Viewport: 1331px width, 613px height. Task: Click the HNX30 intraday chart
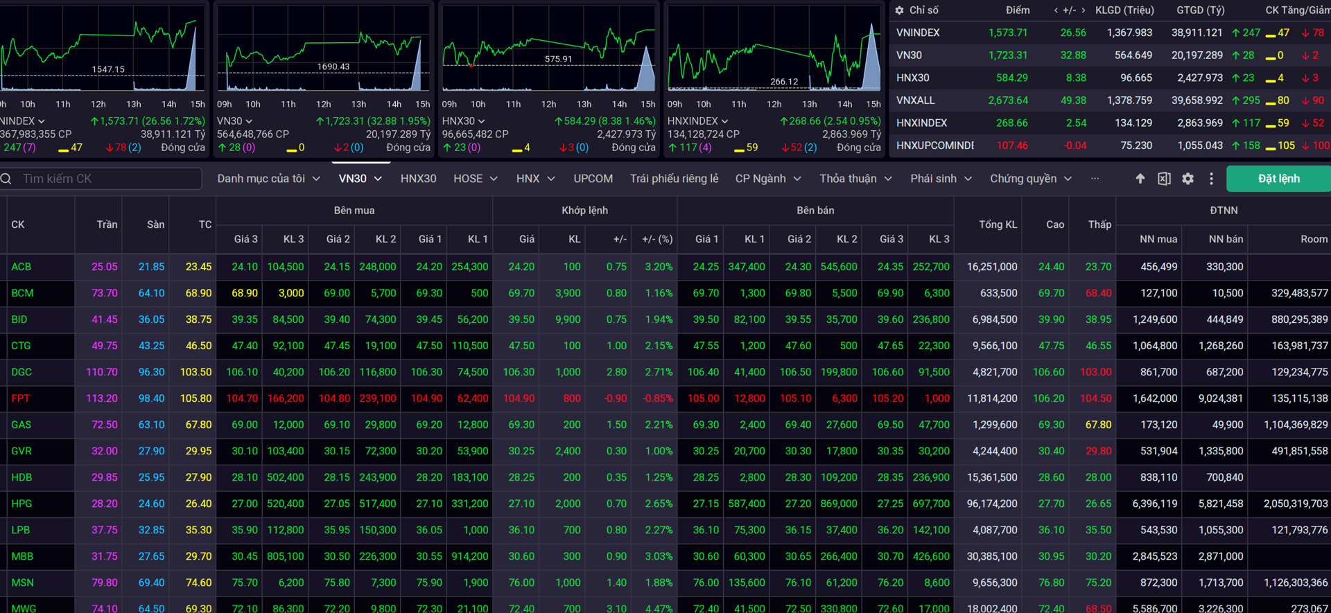coord(548,48)
